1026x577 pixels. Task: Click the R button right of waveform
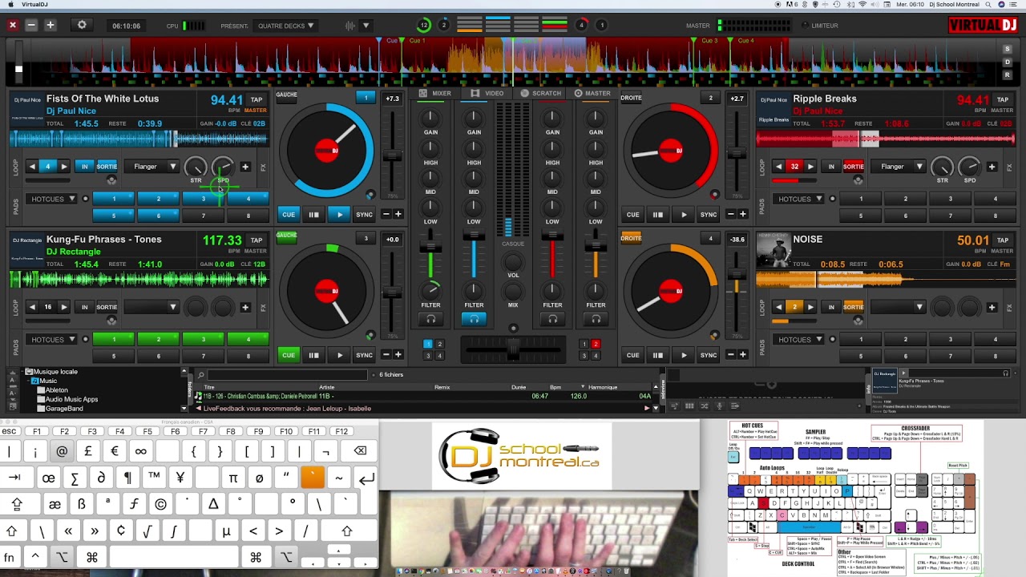[1008, 75]
